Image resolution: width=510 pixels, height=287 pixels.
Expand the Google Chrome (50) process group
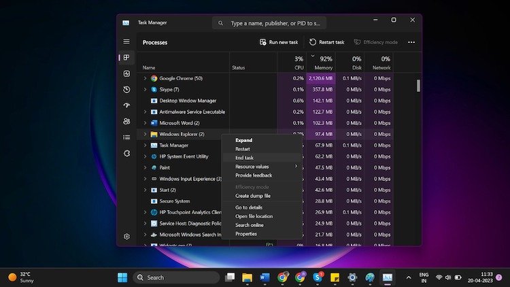click(145, 78)
